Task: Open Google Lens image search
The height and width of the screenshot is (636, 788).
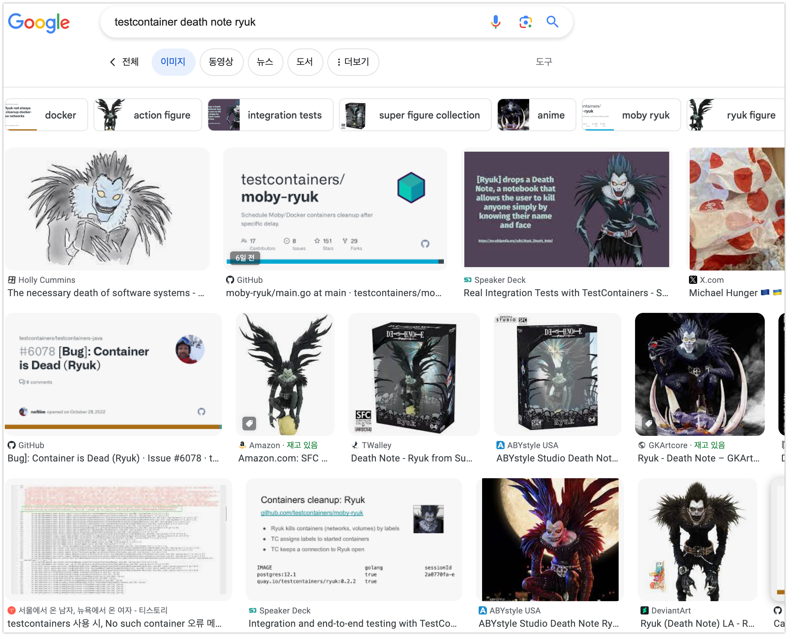Action: [525, 22]
